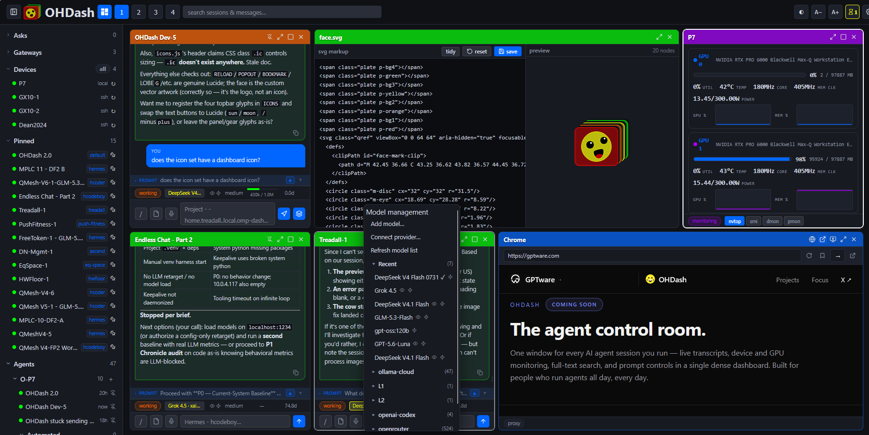Toggle the sidebar panel icon beside the logo
Image resolution: width=869 pixels, height=435 pixels.
point(13,12)
